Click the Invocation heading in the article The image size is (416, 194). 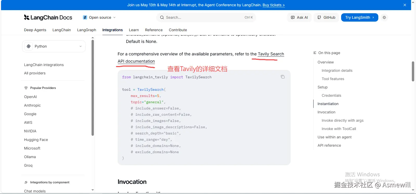(x=132, y=182)
